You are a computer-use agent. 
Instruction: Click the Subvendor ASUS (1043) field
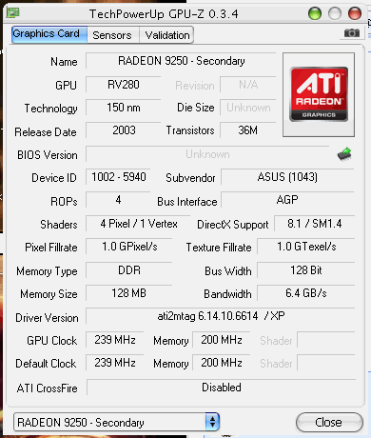(287, 177)
